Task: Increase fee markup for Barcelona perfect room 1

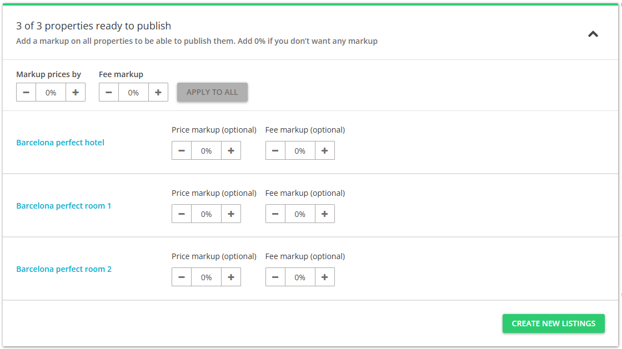Action: (x=325, y=214)
